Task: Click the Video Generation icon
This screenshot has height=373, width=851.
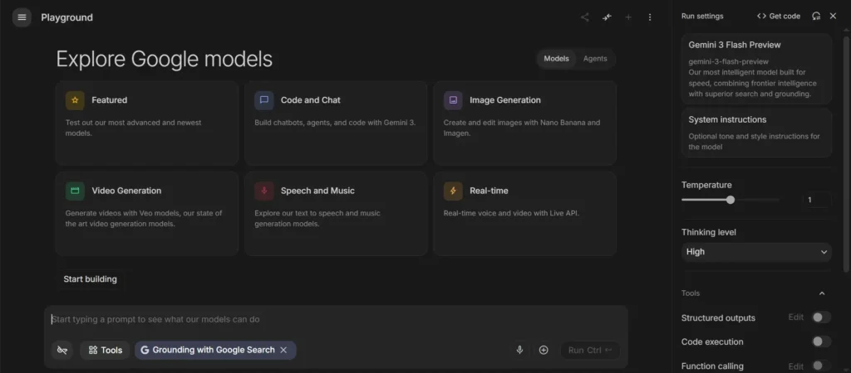Action: (x=75, y=191)
